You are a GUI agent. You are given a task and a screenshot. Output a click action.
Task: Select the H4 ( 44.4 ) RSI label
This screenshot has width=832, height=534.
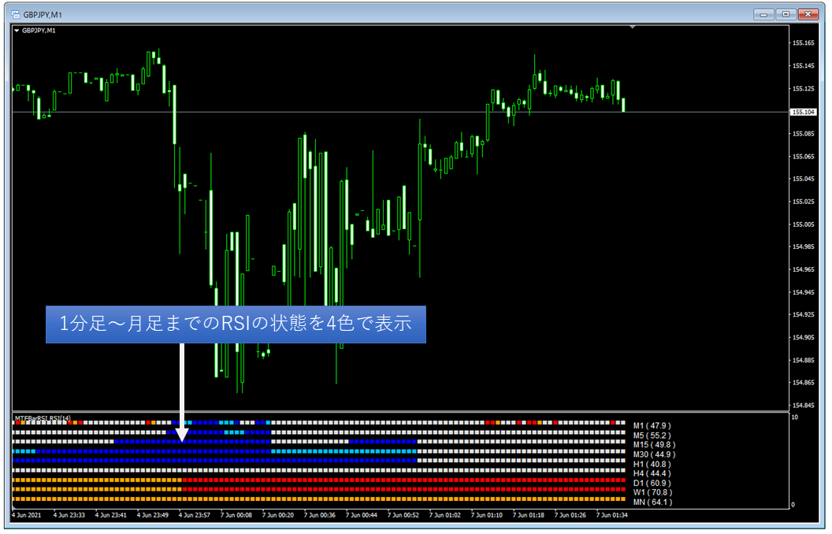point(652,473)
